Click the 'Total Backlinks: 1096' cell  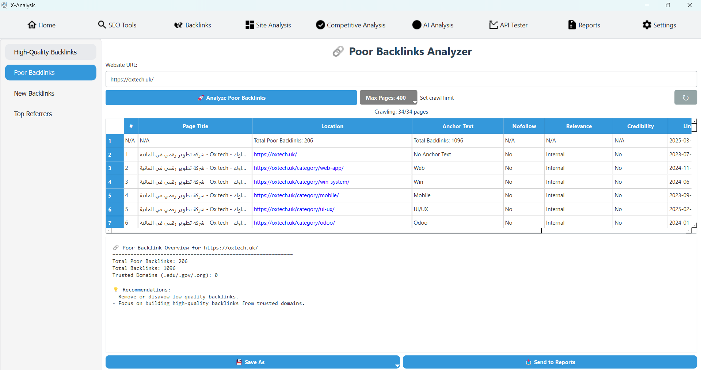[x=458, y=141]
